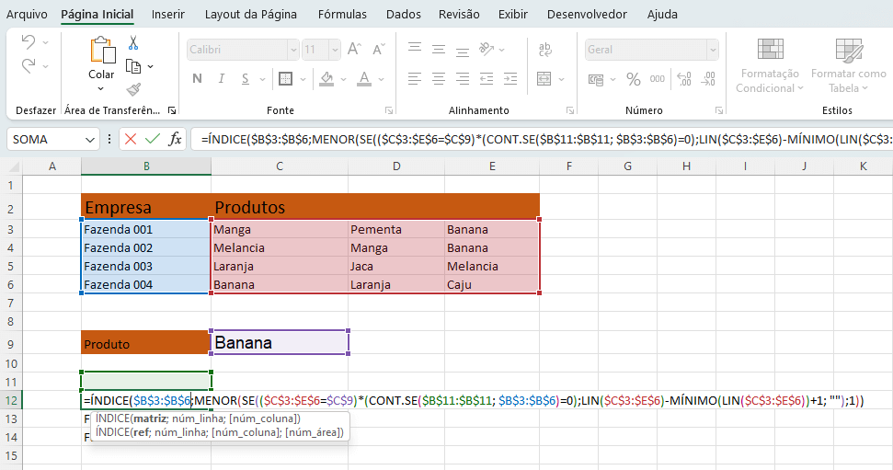This screenshot has height=470, width=893.
Task: Click Merge and Center icon
Action: coord(544,78)
